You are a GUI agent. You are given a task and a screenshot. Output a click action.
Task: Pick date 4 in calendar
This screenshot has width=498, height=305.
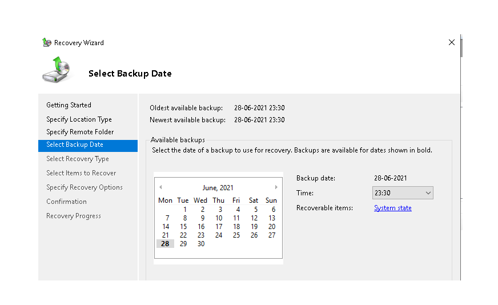238,210
